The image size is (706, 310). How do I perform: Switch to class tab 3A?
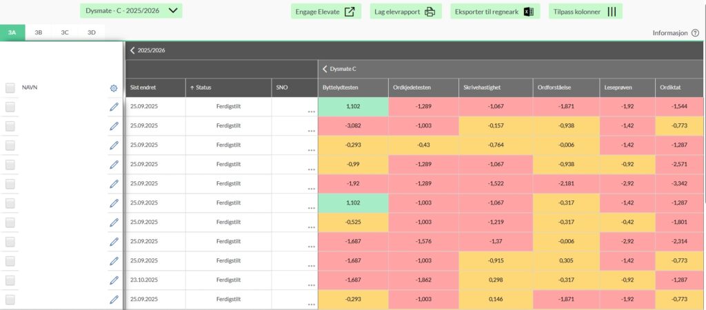coord(12,32)
